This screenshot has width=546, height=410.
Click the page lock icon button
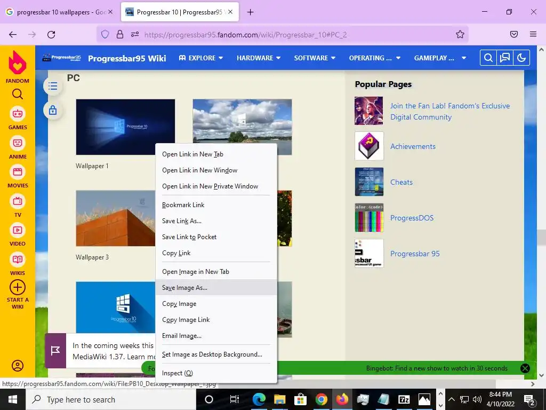[x=53, y=110]
